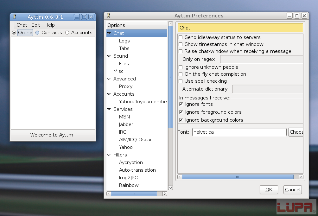Select Auto-translation under Filters

[x=137, y=170]
